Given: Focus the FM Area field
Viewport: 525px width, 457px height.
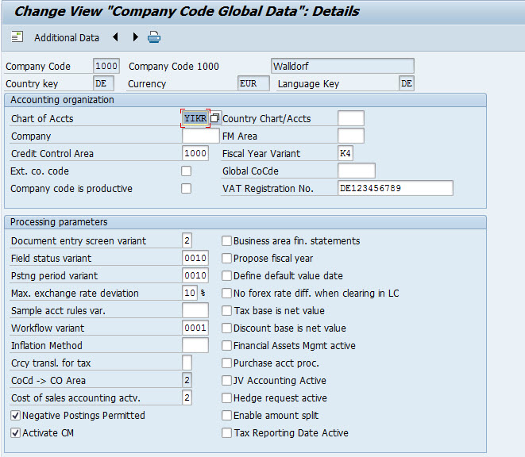Looking at the screenshot, I should [351, 136].
